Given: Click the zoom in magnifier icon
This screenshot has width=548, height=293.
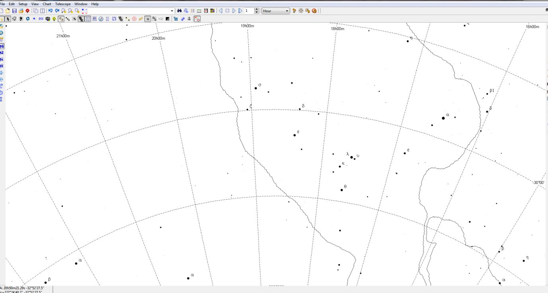Looking at the screenshot, I should tap(64, 11).
